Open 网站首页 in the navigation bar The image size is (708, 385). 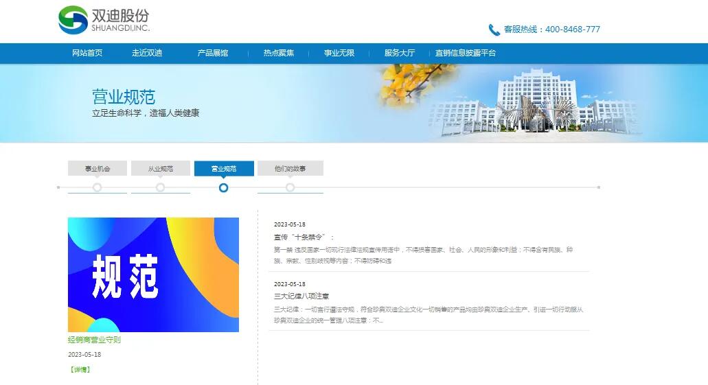tap(87, 53)
